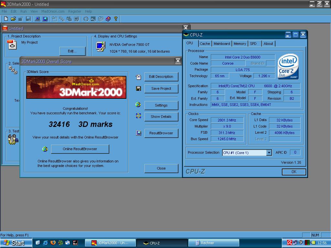Open the Processor Selection dropdown
This screenshot has width=331, height=248.
point(269,153)
